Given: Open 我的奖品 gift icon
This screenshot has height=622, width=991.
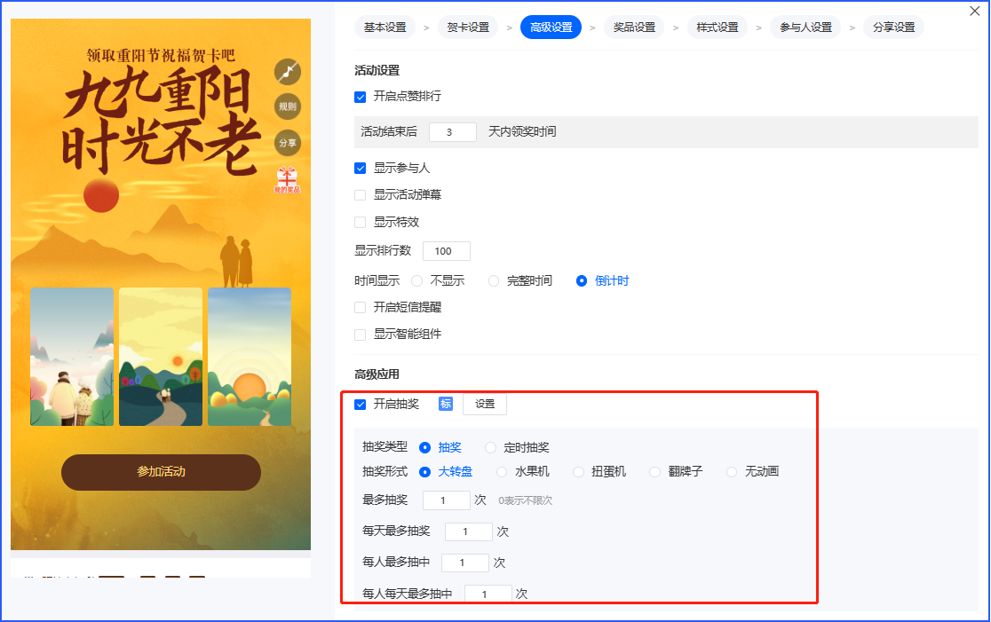Looking at the screenshot, I should [x=287, y=180].
